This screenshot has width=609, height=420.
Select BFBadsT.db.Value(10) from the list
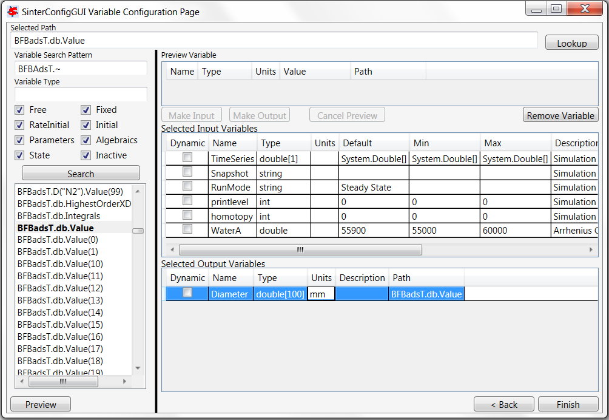[60, 263]
